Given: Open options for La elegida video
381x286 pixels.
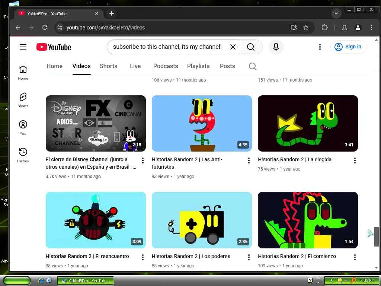Looking at the screenshot, I should [x=355, y=161].
